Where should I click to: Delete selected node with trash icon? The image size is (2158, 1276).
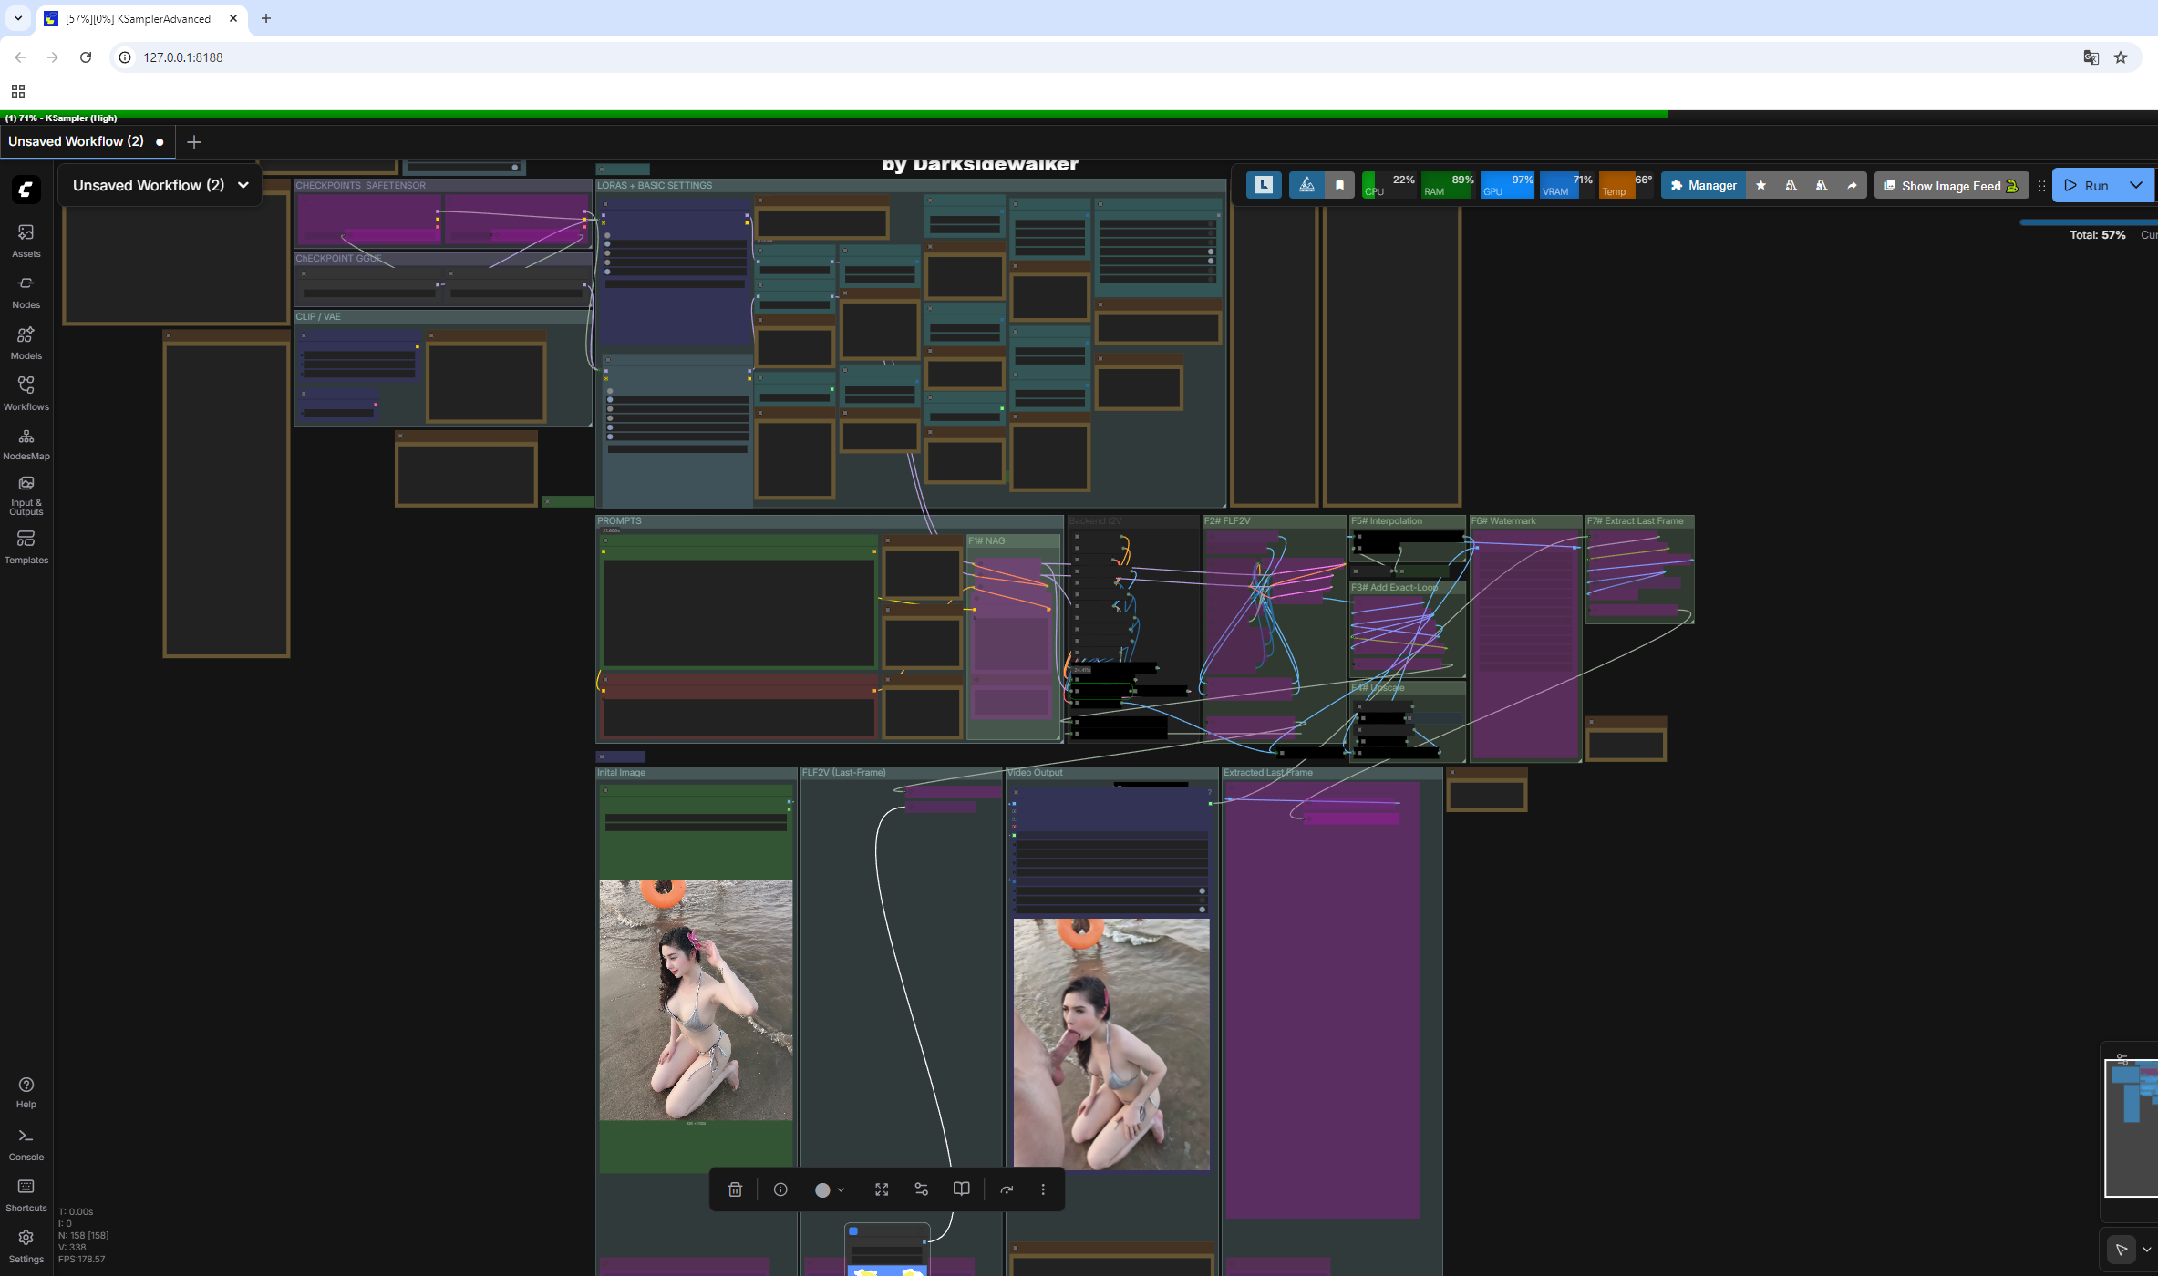[x=735, y=1189]
